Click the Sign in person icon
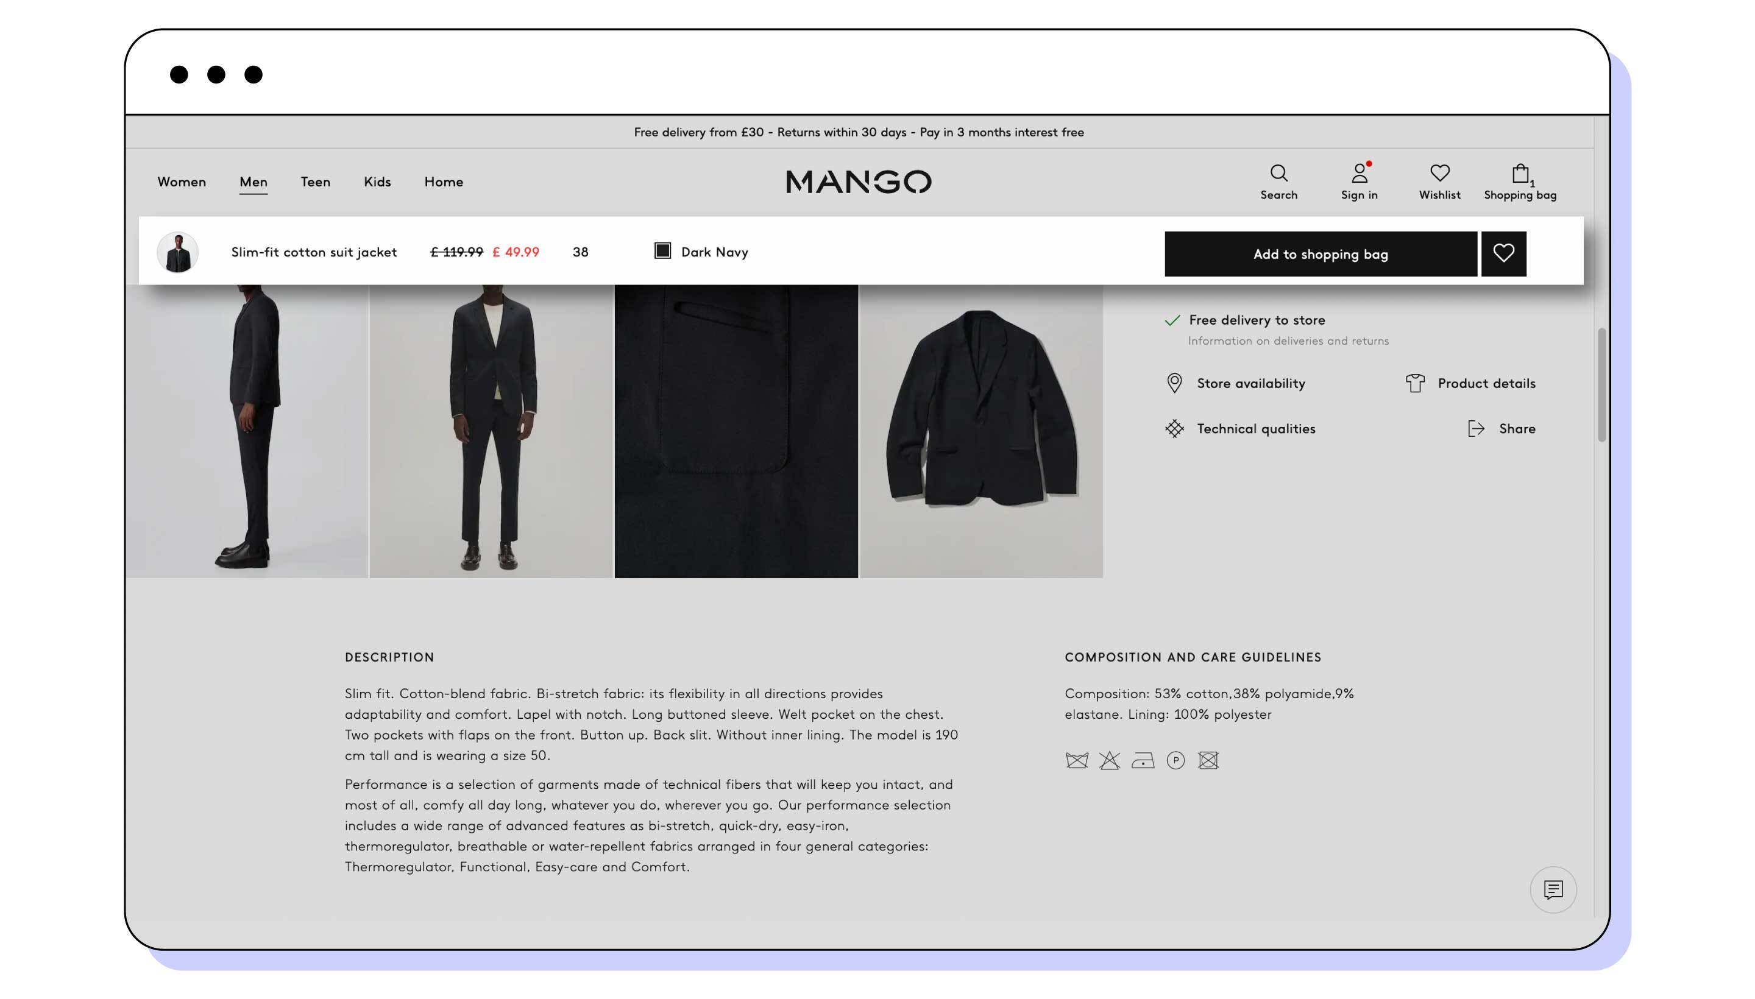Viewport: 1755px width, 999px height. click(1359, 172)
